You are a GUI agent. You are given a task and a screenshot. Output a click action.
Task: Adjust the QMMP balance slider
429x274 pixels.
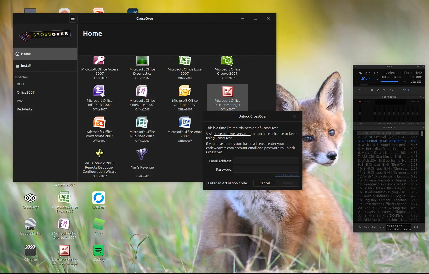(404, 82)
